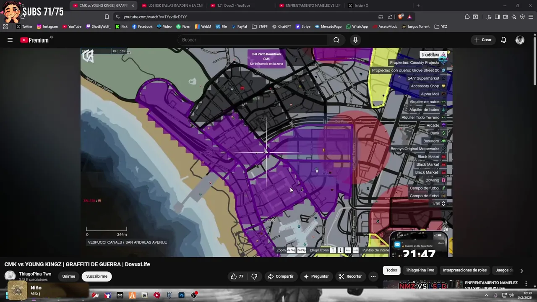Click the Suscribirme button
The width and height of the screenshot is (537, 302).
coord(97,276)
